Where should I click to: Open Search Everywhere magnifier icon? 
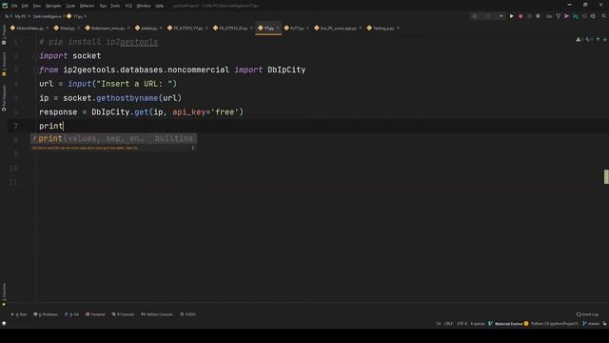point(603,16)
